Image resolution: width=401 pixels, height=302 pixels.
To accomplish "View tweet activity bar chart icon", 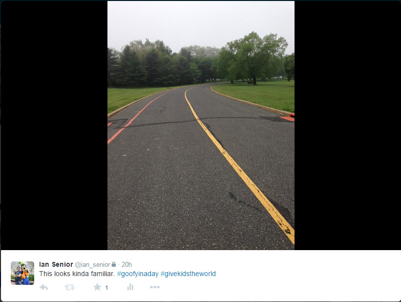I will pyautogui.click(x=130, y=287).
